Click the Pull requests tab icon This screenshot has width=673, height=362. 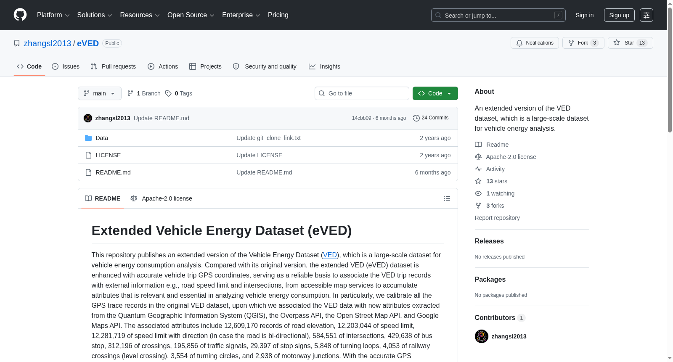94,66
